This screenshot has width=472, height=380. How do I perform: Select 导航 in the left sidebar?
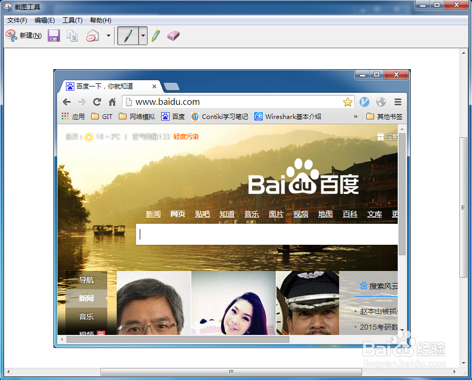pyautogui.click(x=86, y=280)
